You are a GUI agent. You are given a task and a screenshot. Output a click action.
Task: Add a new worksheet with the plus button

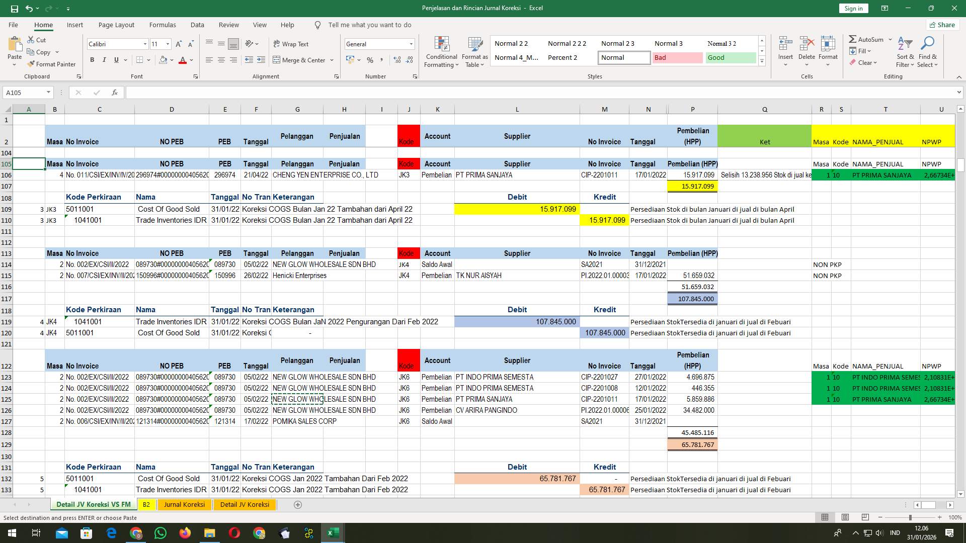click(298, 504)
